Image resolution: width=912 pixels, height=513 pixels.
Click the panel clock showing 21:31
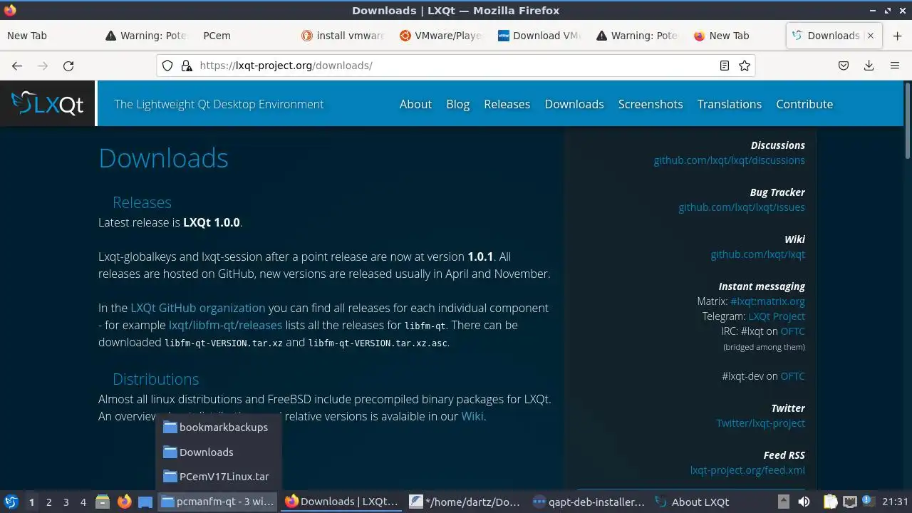[895, 502]
